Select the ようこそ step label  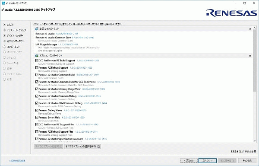click(x=10, y=25)
